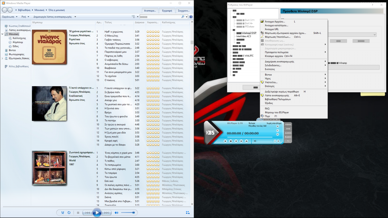Click the BS logo on BS.Player
Screen dimensions: 388x218
pyautogui.click(x=211, y=132)
